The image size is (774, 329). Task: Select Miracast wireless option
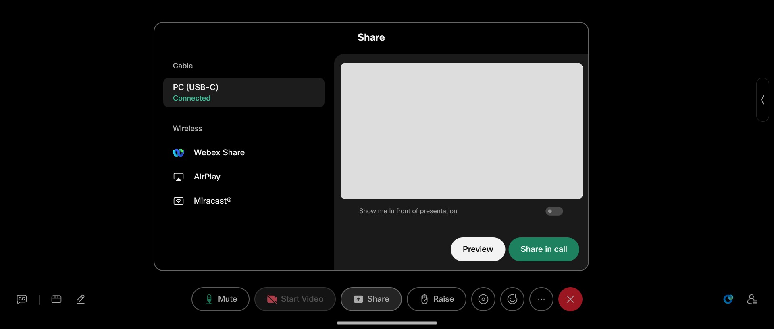[x=244, y=201]
